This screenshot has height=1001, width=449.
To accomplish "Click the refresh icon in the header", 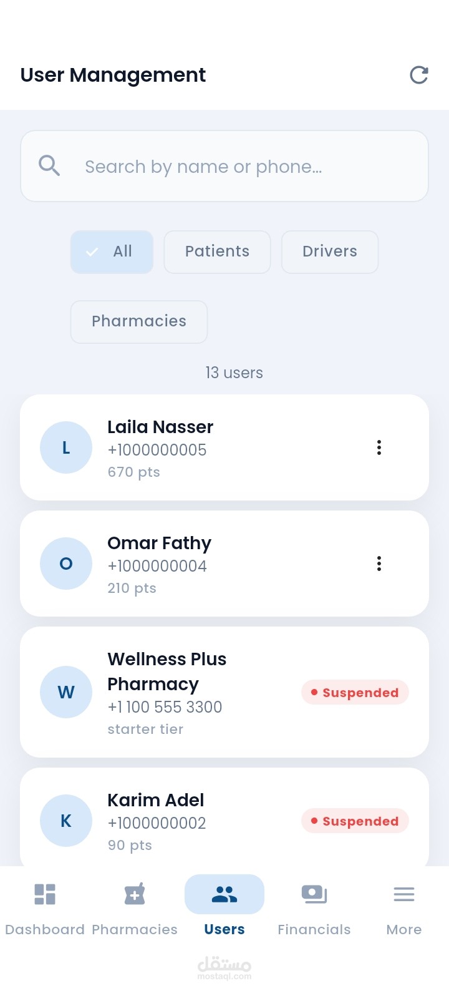I will (419, 75).
